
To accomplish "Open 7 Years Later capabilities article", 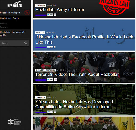I will (74, 104).
